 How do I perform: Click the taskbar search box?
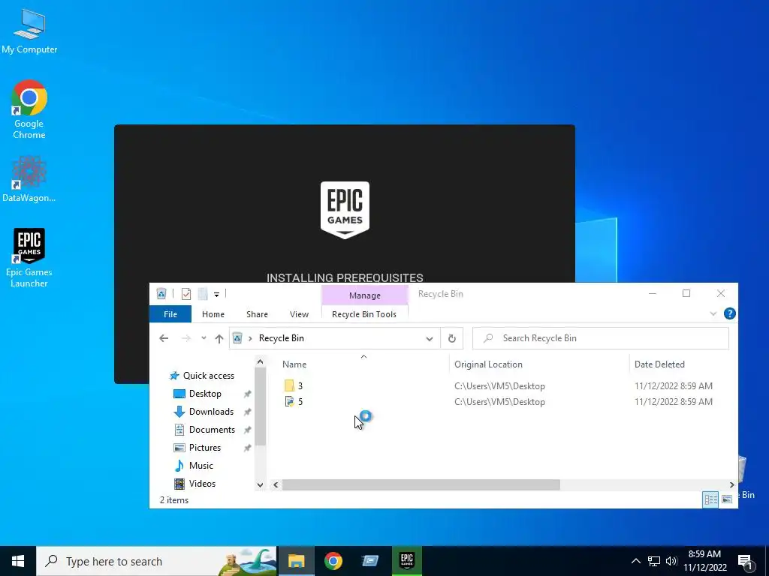156,561
